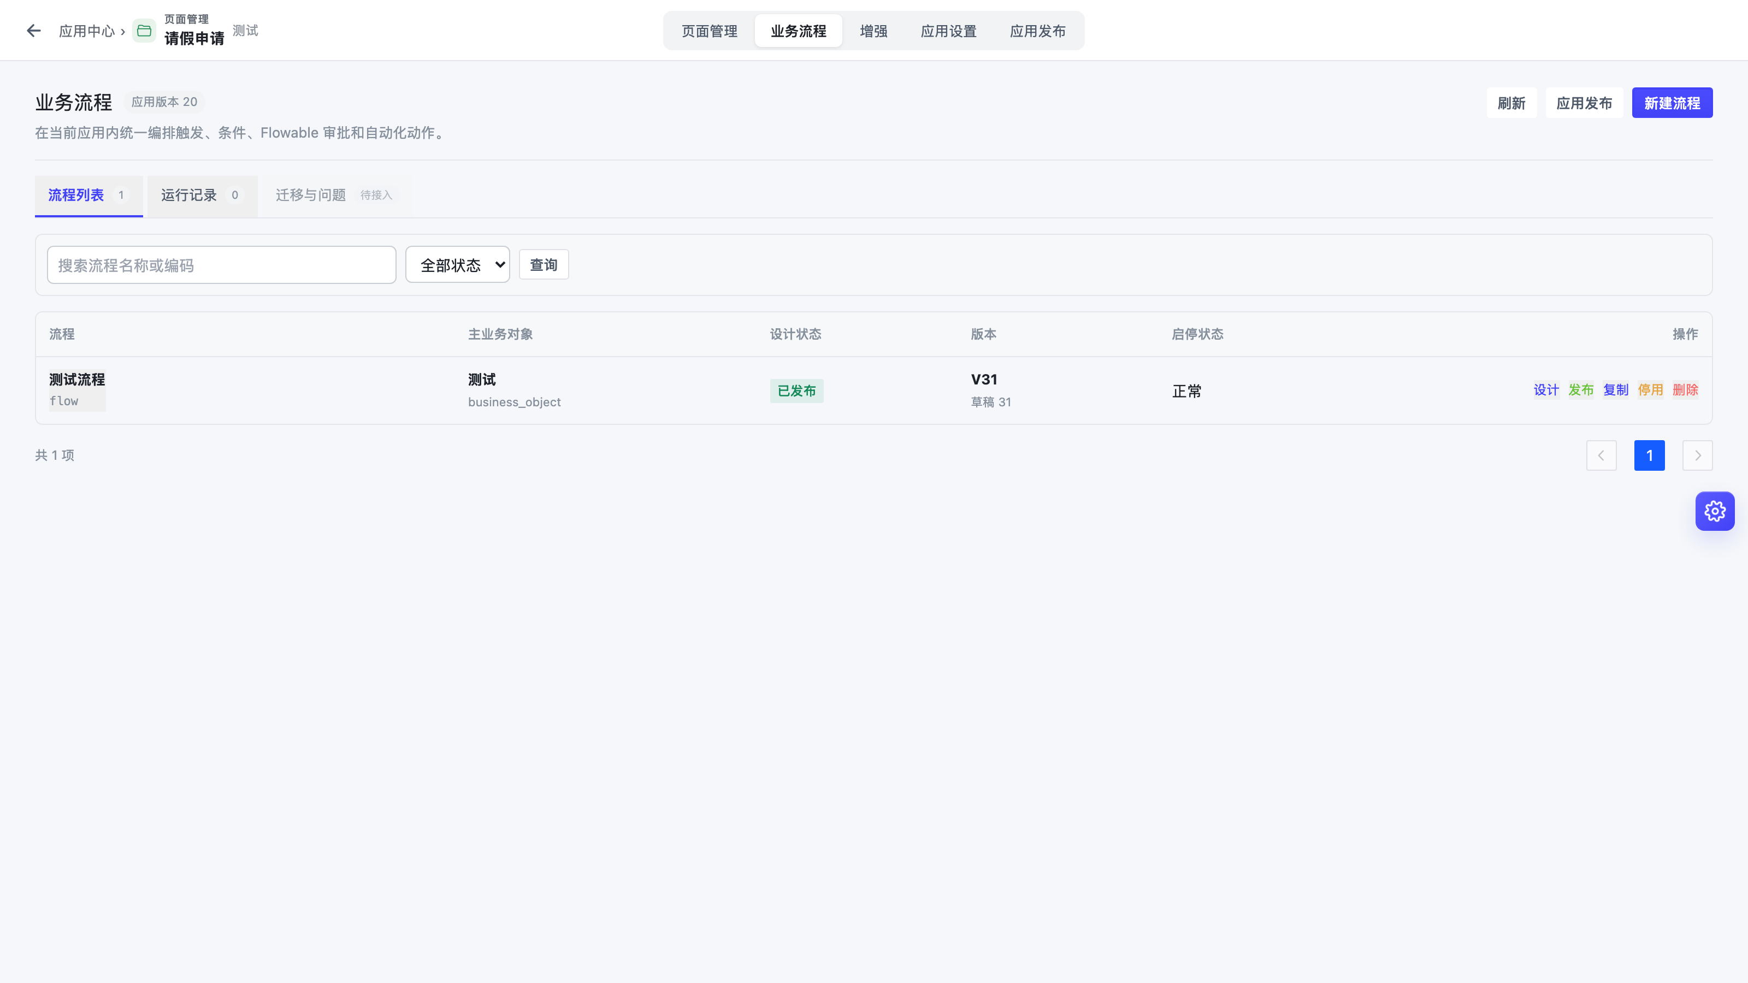
Task: Switch to 页面管理 top tab
Action: (x=709, y=31)
